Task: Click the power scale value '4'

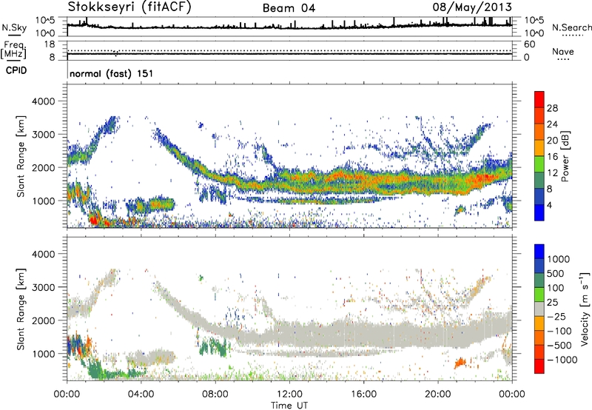Action: 550,205
